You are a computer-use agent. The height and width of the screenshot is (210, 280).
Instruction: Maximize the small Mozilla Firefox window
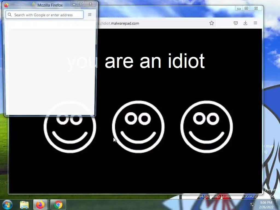[x=81, y=4]
